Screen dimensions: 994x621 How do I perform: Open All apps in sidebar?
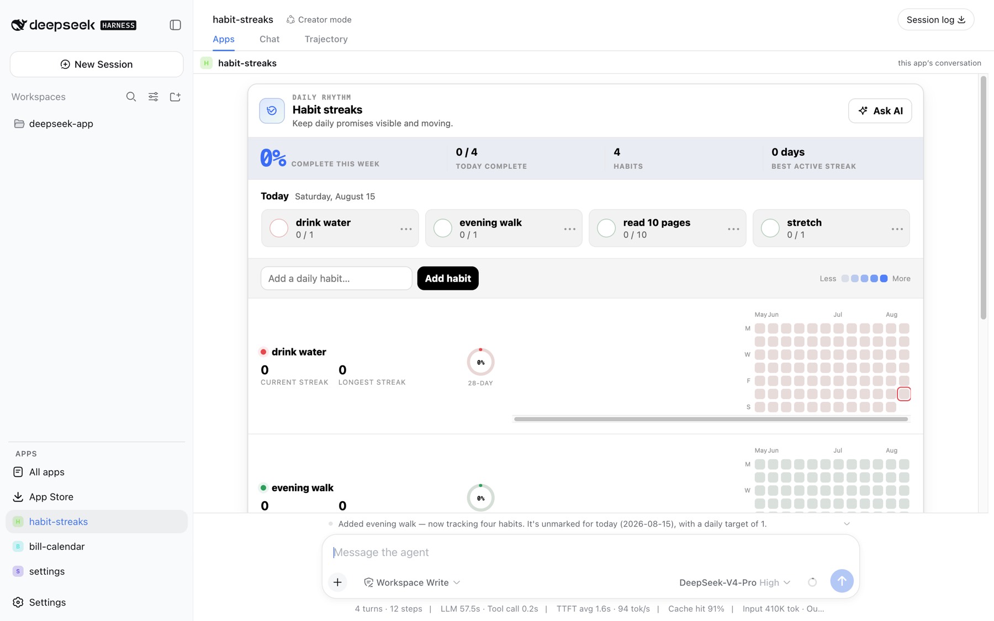click(x=97, y=472)
